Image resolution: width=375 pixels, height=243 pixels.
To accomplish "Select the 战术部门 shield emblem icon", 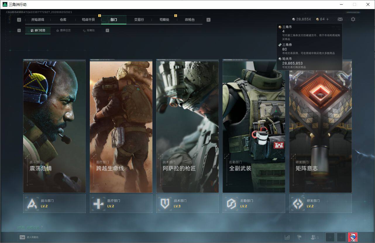I will tap(165, 204).
